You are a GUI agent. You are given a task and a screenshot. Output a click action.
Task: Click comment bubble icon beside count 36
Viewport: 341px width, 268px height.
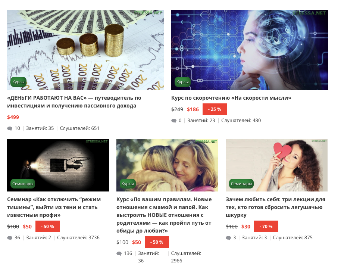coord(10,238)
